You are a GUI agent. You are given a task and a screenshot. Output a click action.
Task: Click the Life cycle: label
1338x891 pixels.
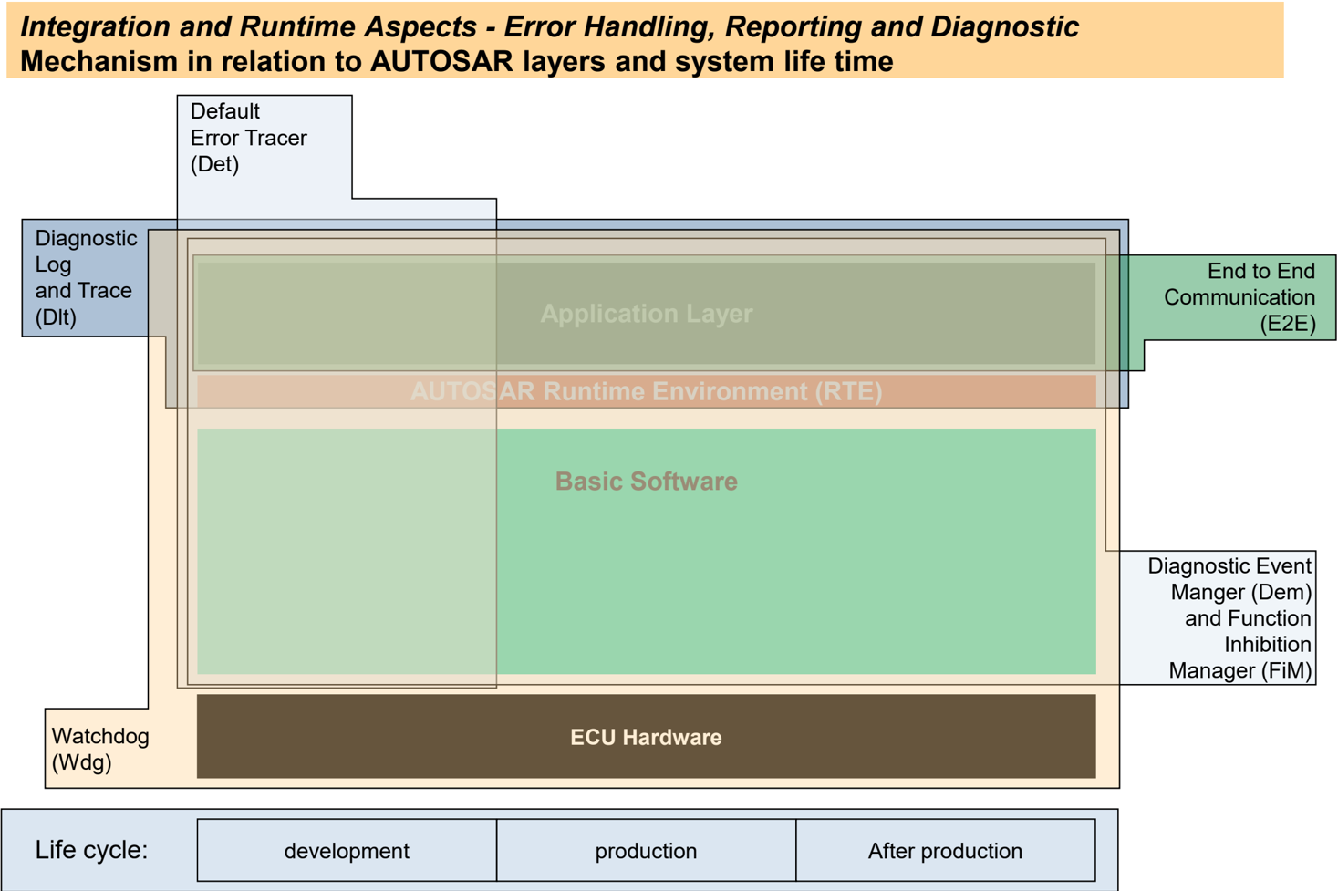pyautogui.click(x=91, y=850)
